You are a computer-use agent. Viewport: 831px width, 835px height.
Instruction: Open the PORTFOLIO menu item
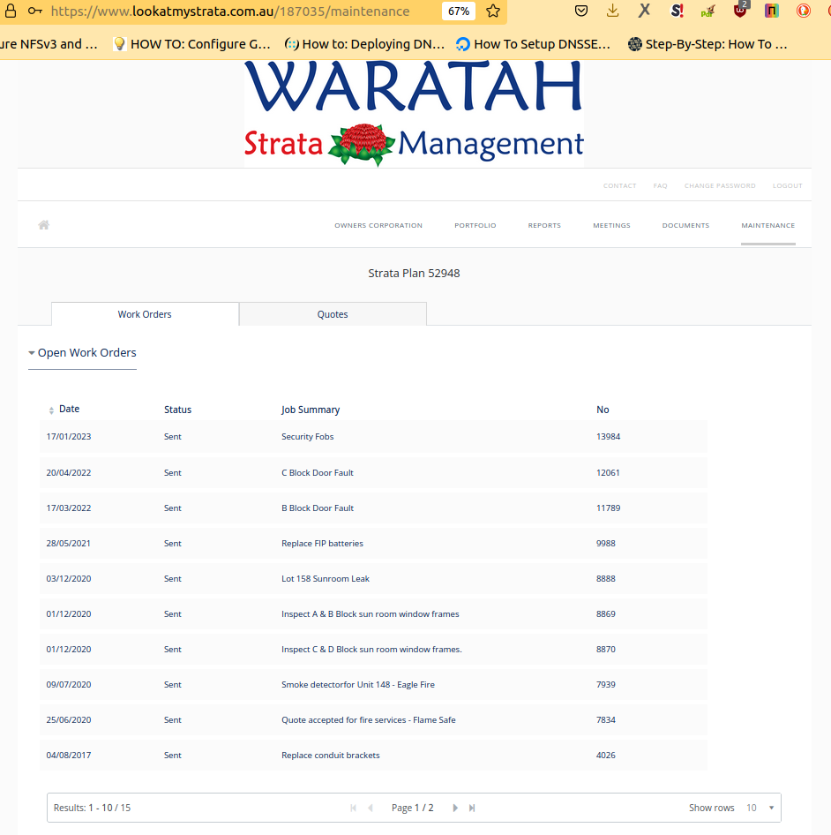coord(475,225)
